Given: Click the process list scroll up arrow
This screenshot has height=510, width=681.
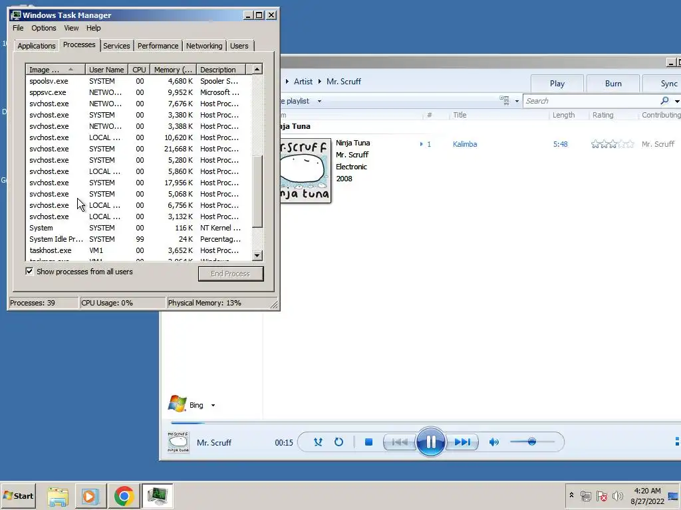Looking at the screenshot, I should point(257,69).
